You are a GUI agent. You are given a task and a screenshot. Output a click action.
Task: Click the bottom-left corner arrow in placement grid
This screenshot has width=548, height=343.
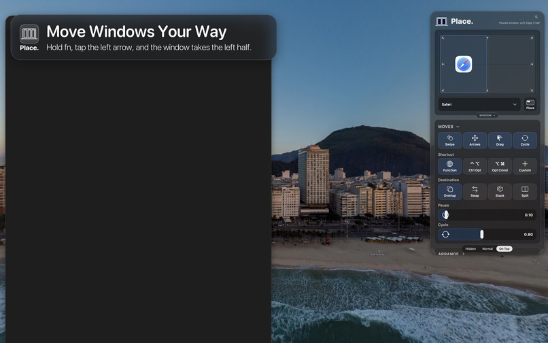(x=443, y=91)
